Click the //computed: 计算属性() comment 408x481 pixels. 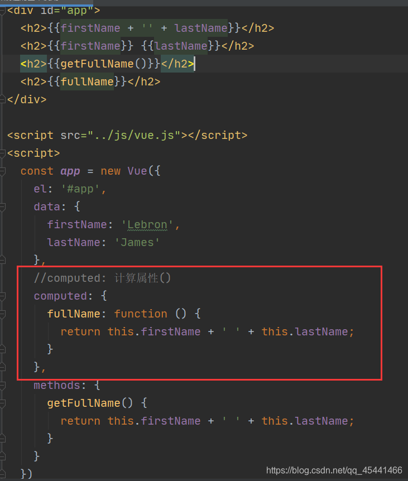102,278
